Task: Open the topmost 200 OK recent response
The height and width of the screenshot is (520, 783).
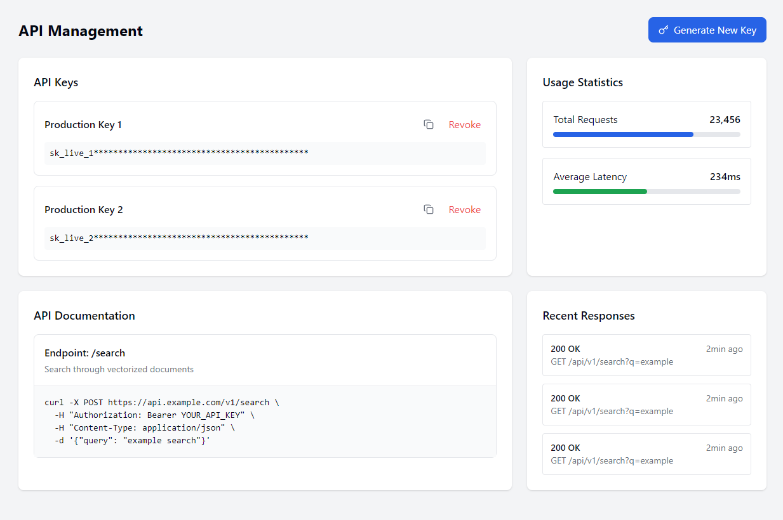Action: pos(646,355)
